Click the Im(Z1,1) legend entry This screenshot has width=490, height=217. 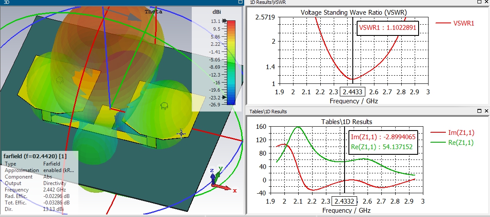[x=452, y=133]
